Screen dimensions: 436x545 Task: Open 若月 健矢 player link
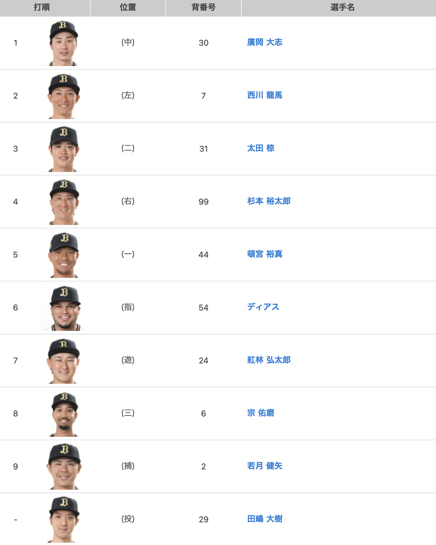[x=264, y=466]
